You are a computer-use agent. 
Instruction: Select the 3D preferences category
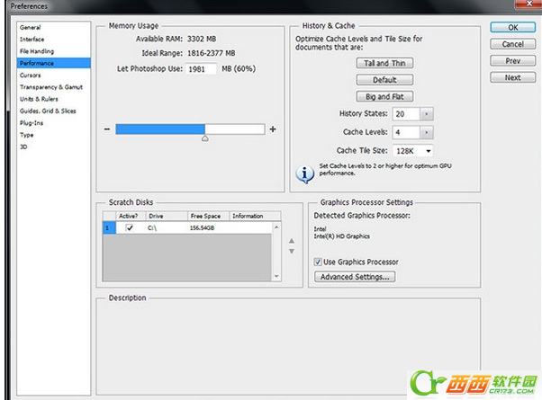pyautogui.click(x=54, y=147)
